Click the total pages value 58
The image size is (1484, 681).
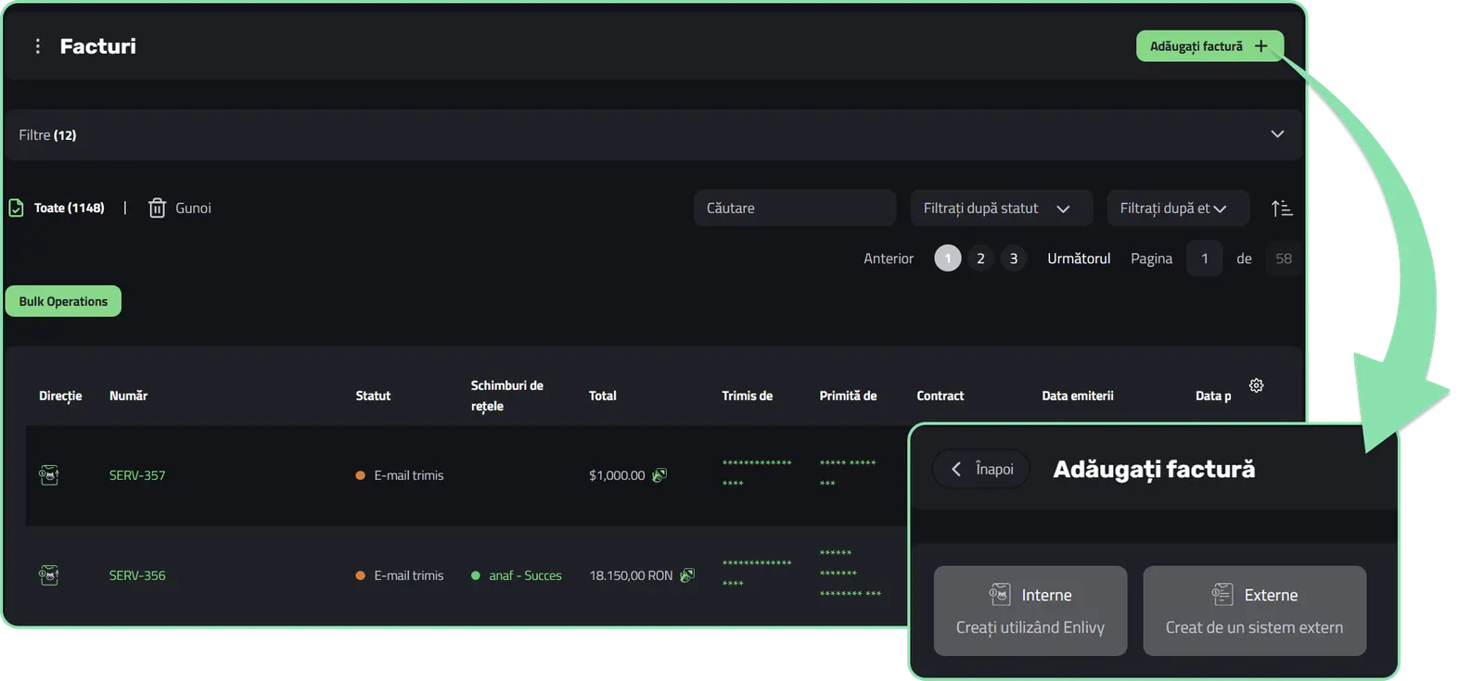coord(1283,259)
